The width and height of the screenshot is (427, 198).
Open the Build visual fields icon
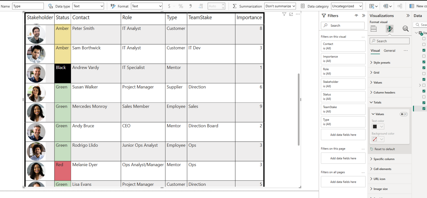click(x=374, y=29)
